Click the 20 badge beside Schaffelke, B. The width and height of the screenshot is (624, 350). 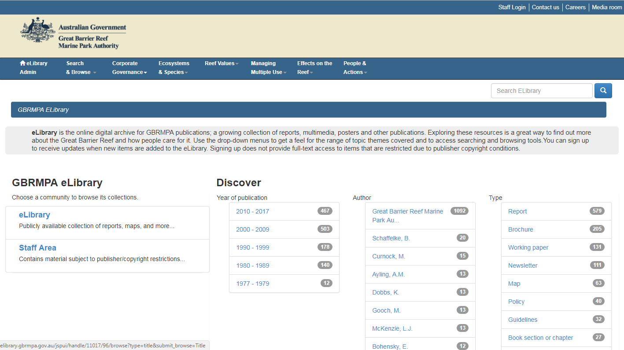[x=462, y=238]
